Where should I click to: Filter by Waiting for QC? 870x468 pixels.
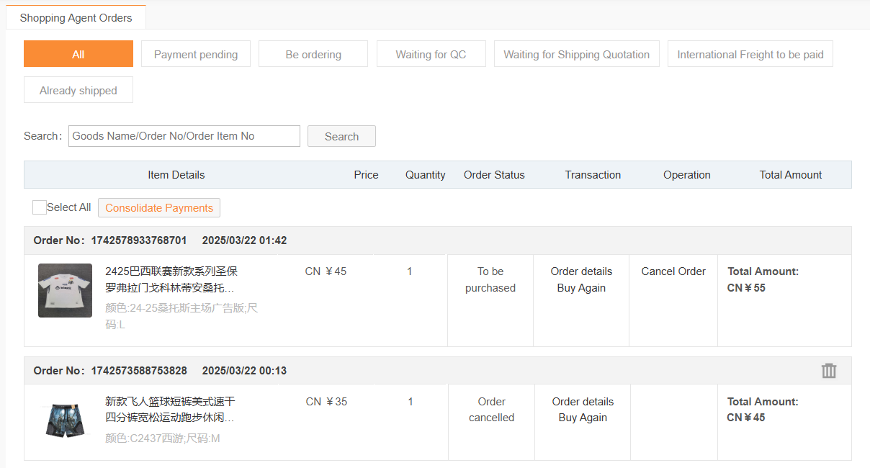click(431, 54)
